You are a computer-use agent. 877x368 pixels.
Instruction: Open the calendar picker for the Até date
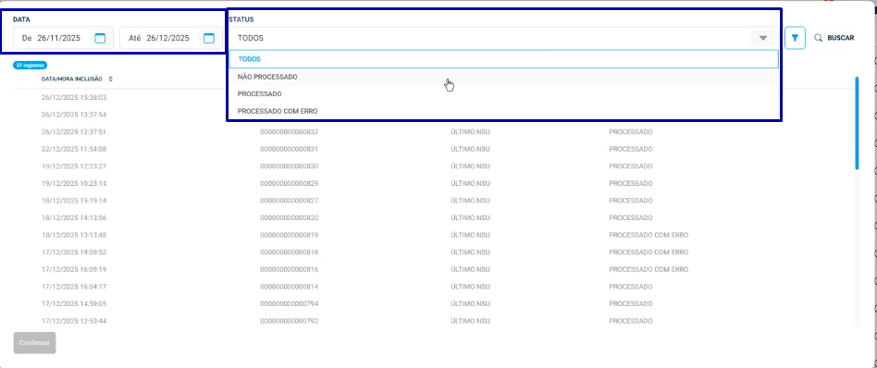coord(209,38)
